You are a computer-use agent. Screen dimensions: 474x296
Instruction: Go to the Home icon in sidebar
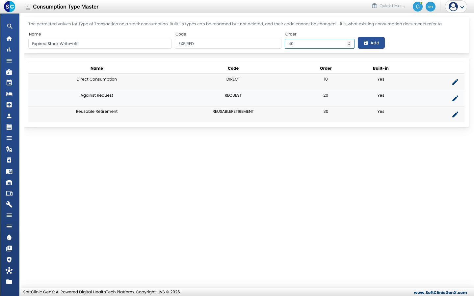point(9,38)
